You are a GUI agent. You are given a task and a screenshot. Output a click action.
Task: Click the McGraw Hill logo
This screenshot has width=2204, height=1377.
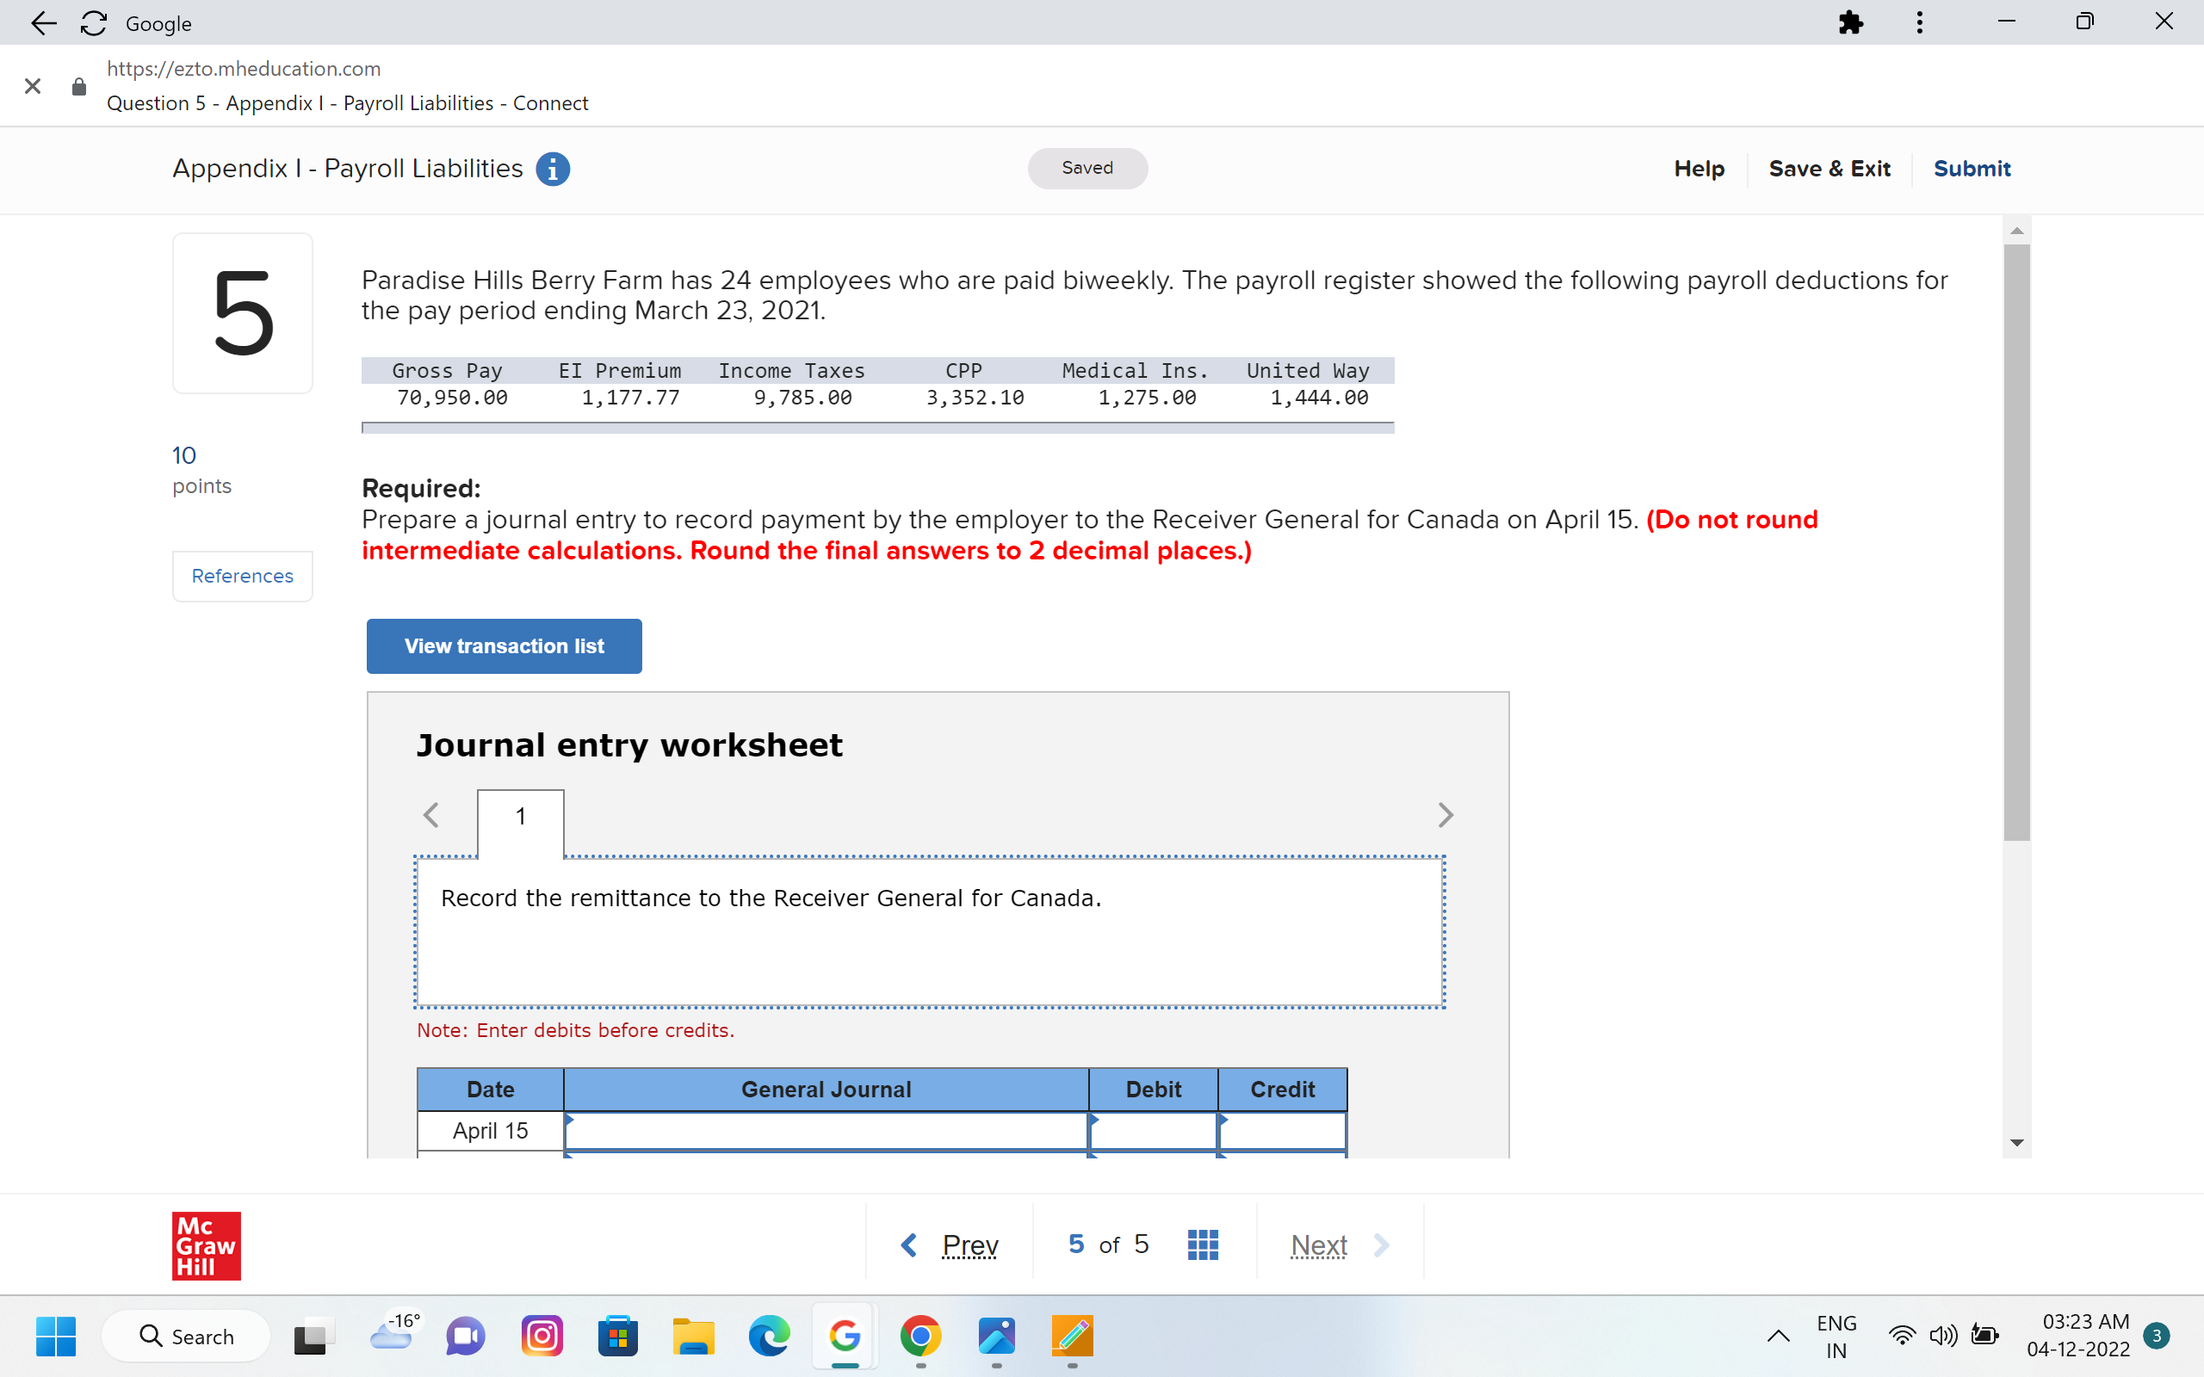coord(206,1245)
